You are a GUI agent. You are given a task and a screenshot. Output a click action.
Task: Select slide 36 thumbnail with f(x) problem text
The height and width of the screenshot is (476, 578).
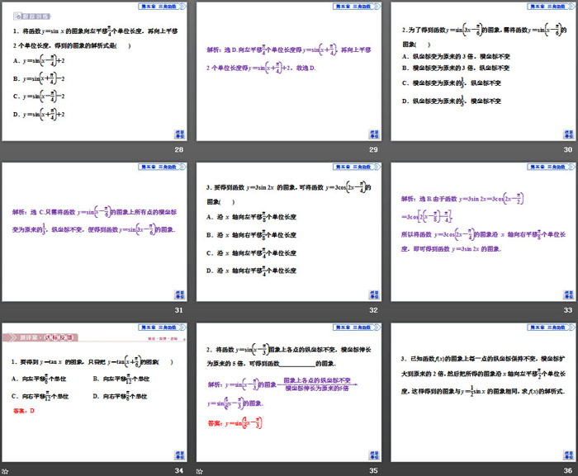pyautogui.click(x=484, y=393)
